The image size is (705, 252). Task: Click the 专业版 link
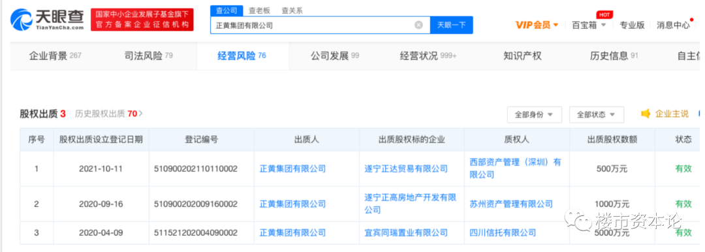click(632, 25)
